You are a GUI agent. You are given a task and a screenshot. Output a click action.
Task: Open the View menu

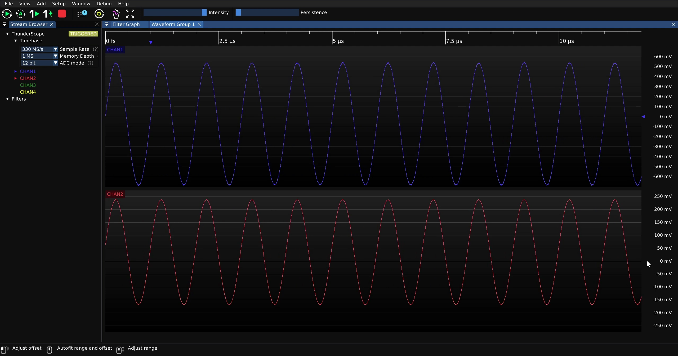(25, 4)
